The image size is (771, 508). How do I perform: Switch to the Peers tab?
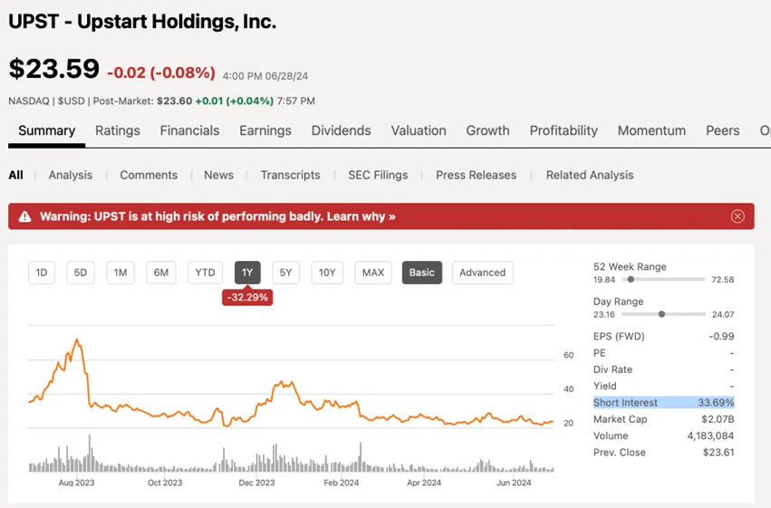723,130
